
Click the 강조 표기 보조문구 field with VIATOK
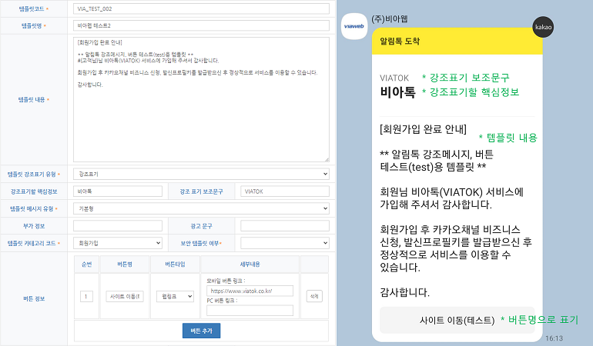click(x=285, y=191)
